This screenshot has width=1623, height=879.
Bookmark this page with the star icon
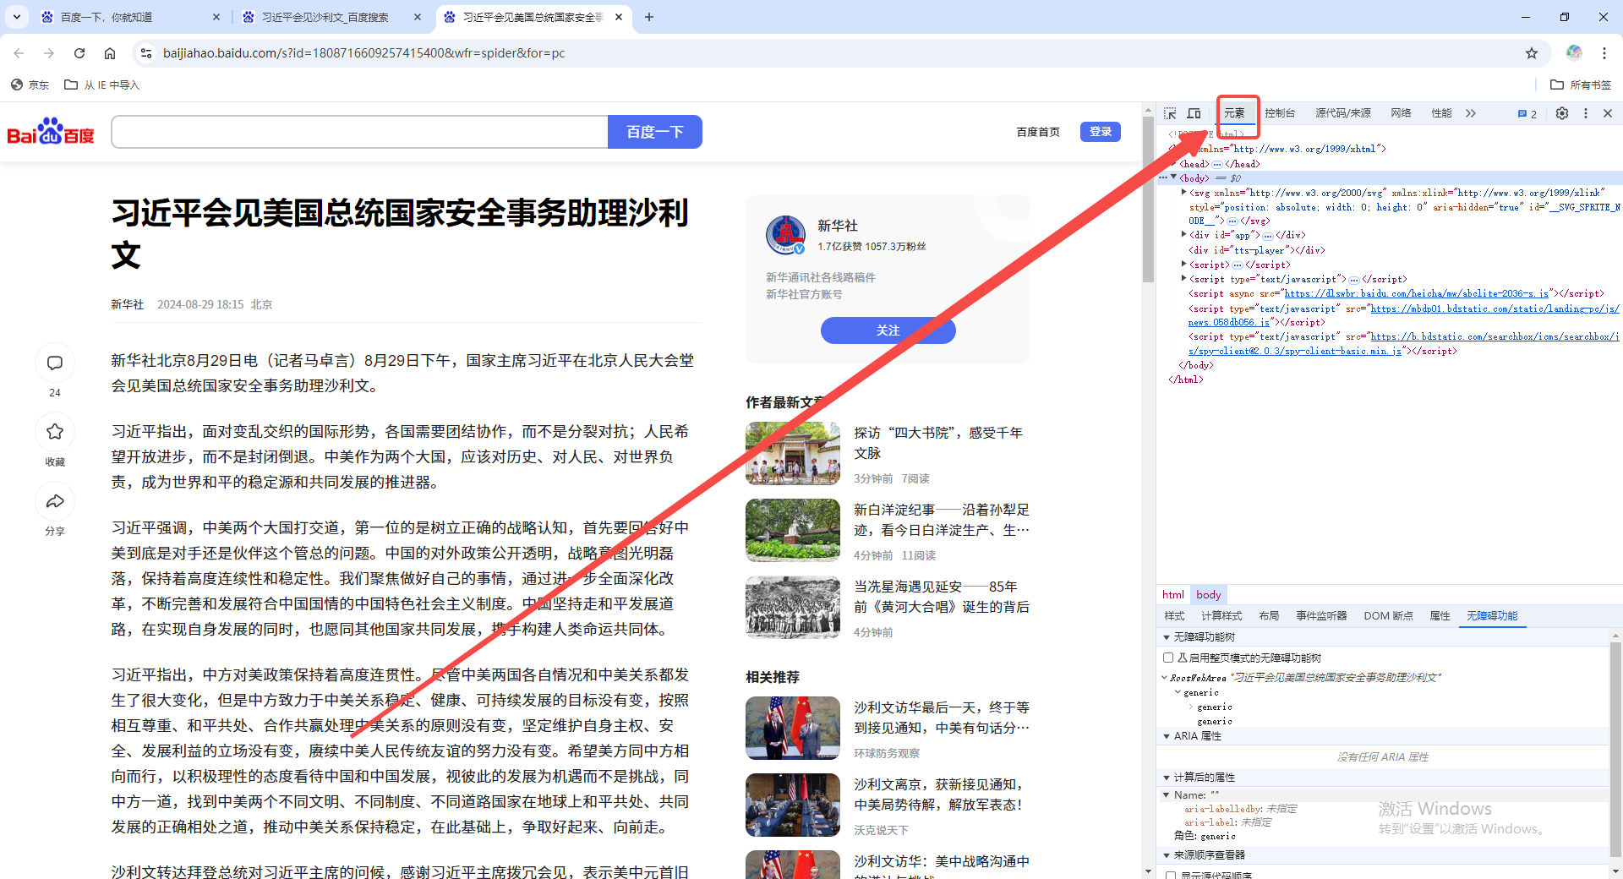(x=1532, y=53)
